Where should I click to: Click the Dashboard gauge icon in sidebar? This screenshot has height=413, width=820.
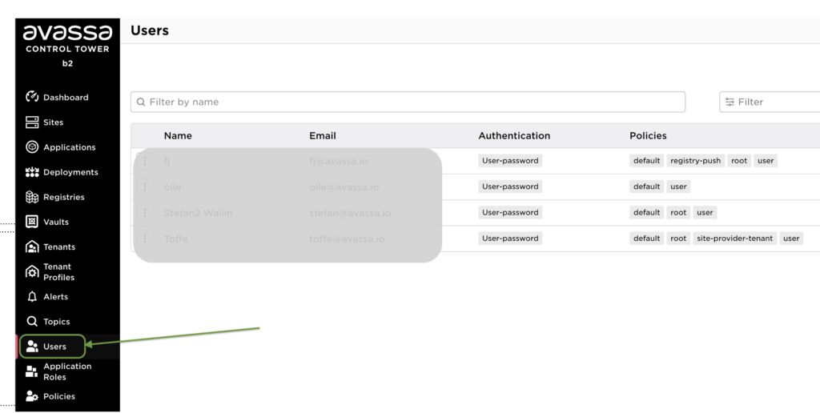tap(32, 98)
